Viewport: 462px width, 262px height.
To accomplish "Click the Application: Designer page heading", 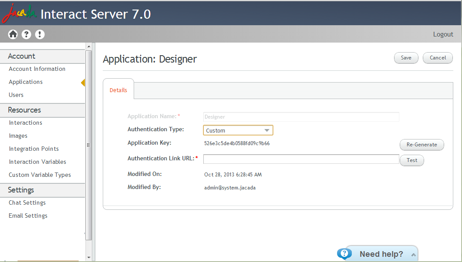I will coord(150,59).
